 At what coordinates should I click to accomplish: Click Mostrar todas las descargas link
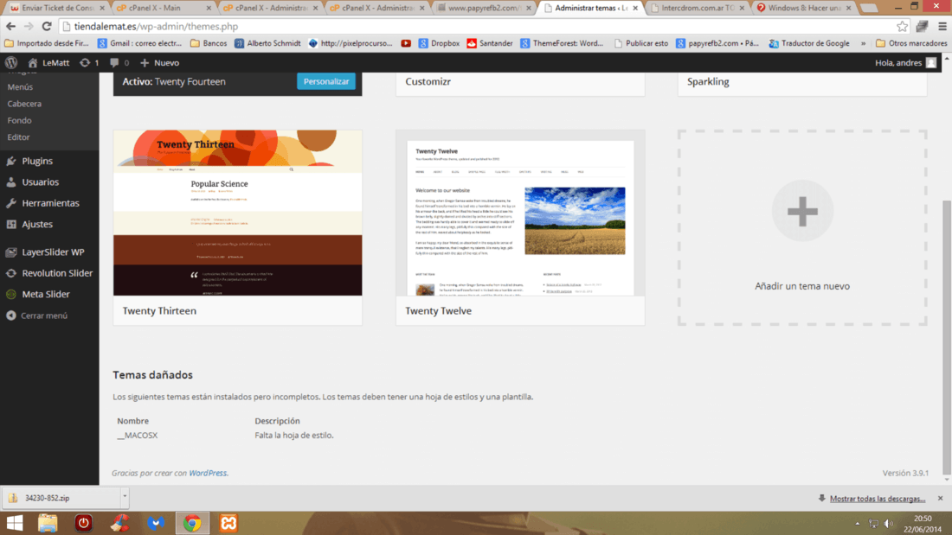tap(878, 499)
